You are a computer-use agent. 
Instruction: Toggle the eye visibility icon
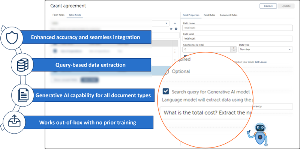(171, 29)
